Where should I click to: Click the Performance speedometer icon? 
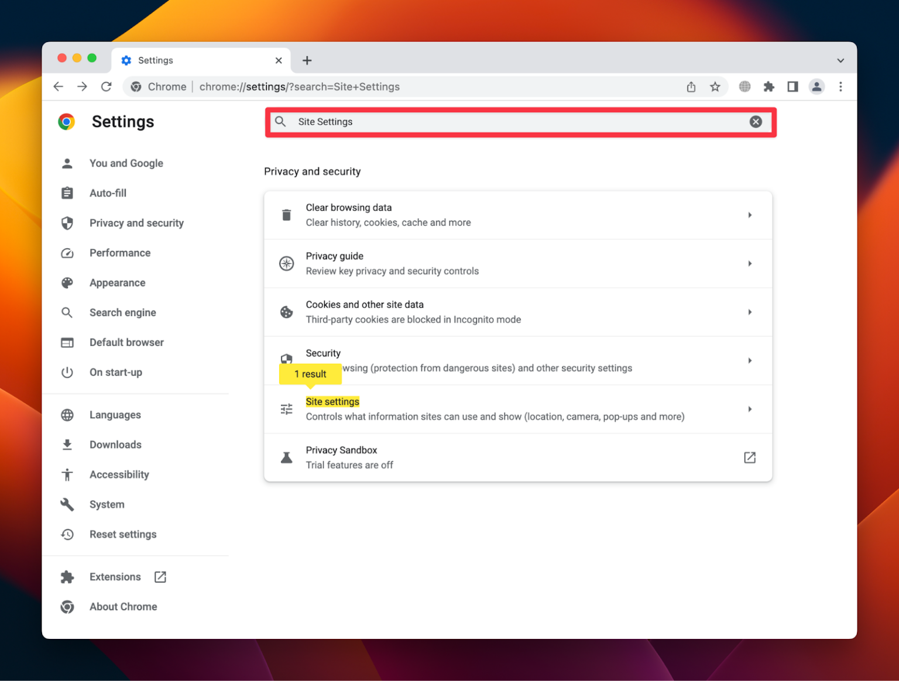coord(67,253)
